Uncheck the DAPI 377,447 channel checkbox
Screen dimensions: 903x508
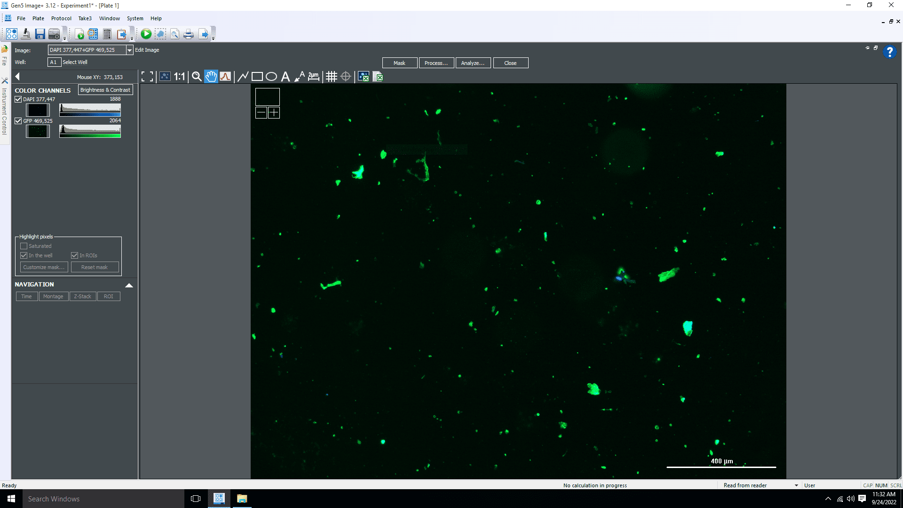click(x=18, y=99)
